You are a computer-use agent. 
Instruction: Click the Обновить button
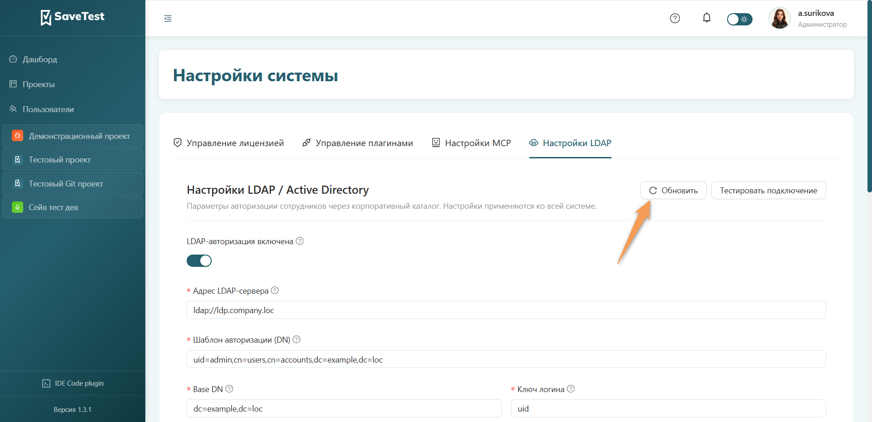click(673, 191)
